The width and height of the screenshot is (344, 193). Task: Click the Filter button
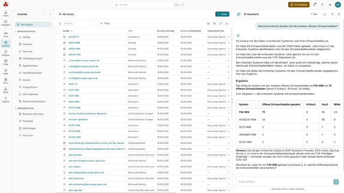(x=105, y=23)
